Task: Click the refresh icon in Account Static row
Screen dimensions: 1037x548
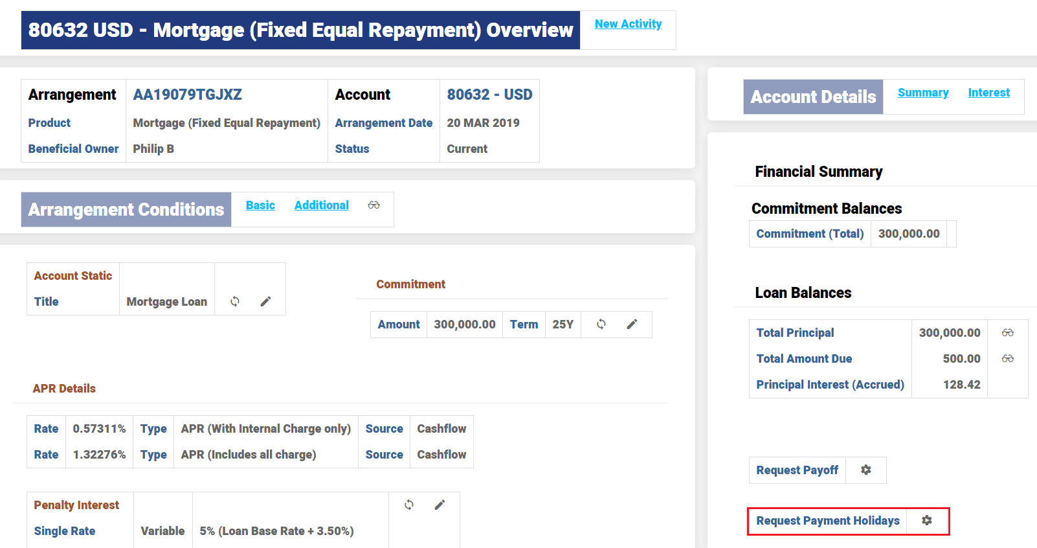Action: click(x=235, y=301)
